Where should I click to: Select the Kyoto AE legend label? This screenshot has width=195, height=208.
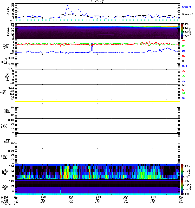coord(187,7)
